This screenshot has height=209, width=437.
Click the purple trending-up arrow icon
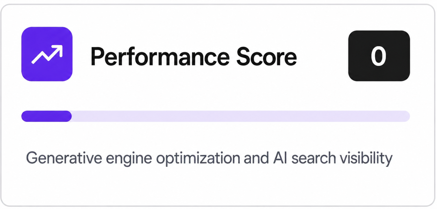47,54
